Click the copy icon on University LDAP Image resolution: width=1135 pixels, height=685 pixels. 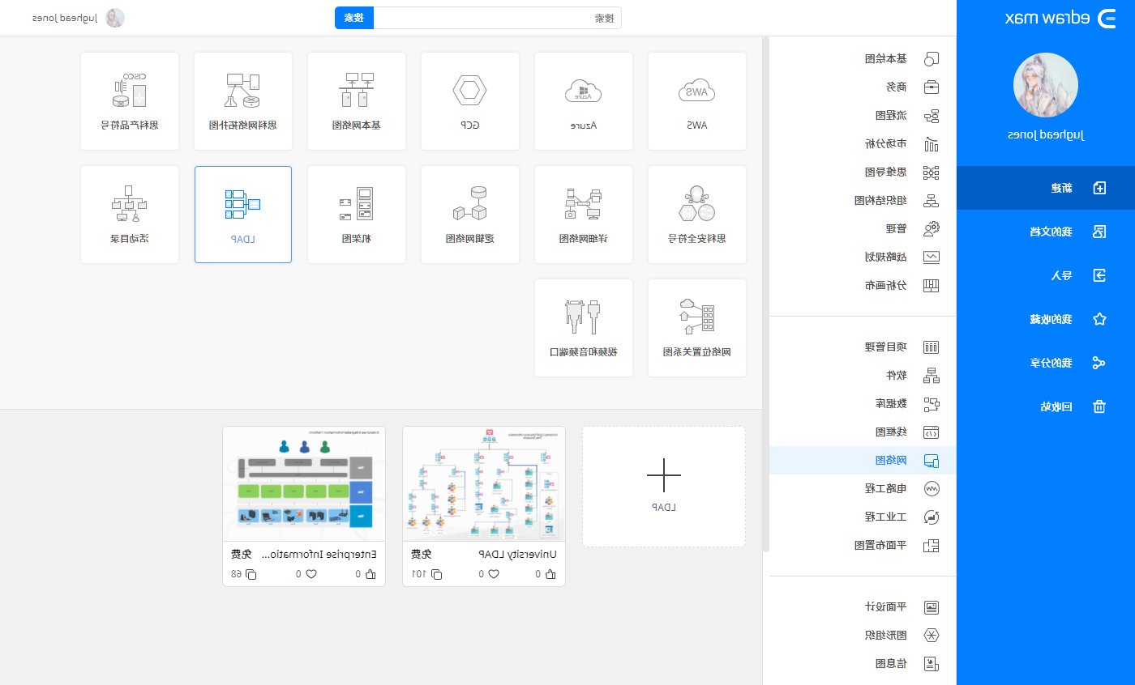tap(437, 574)
